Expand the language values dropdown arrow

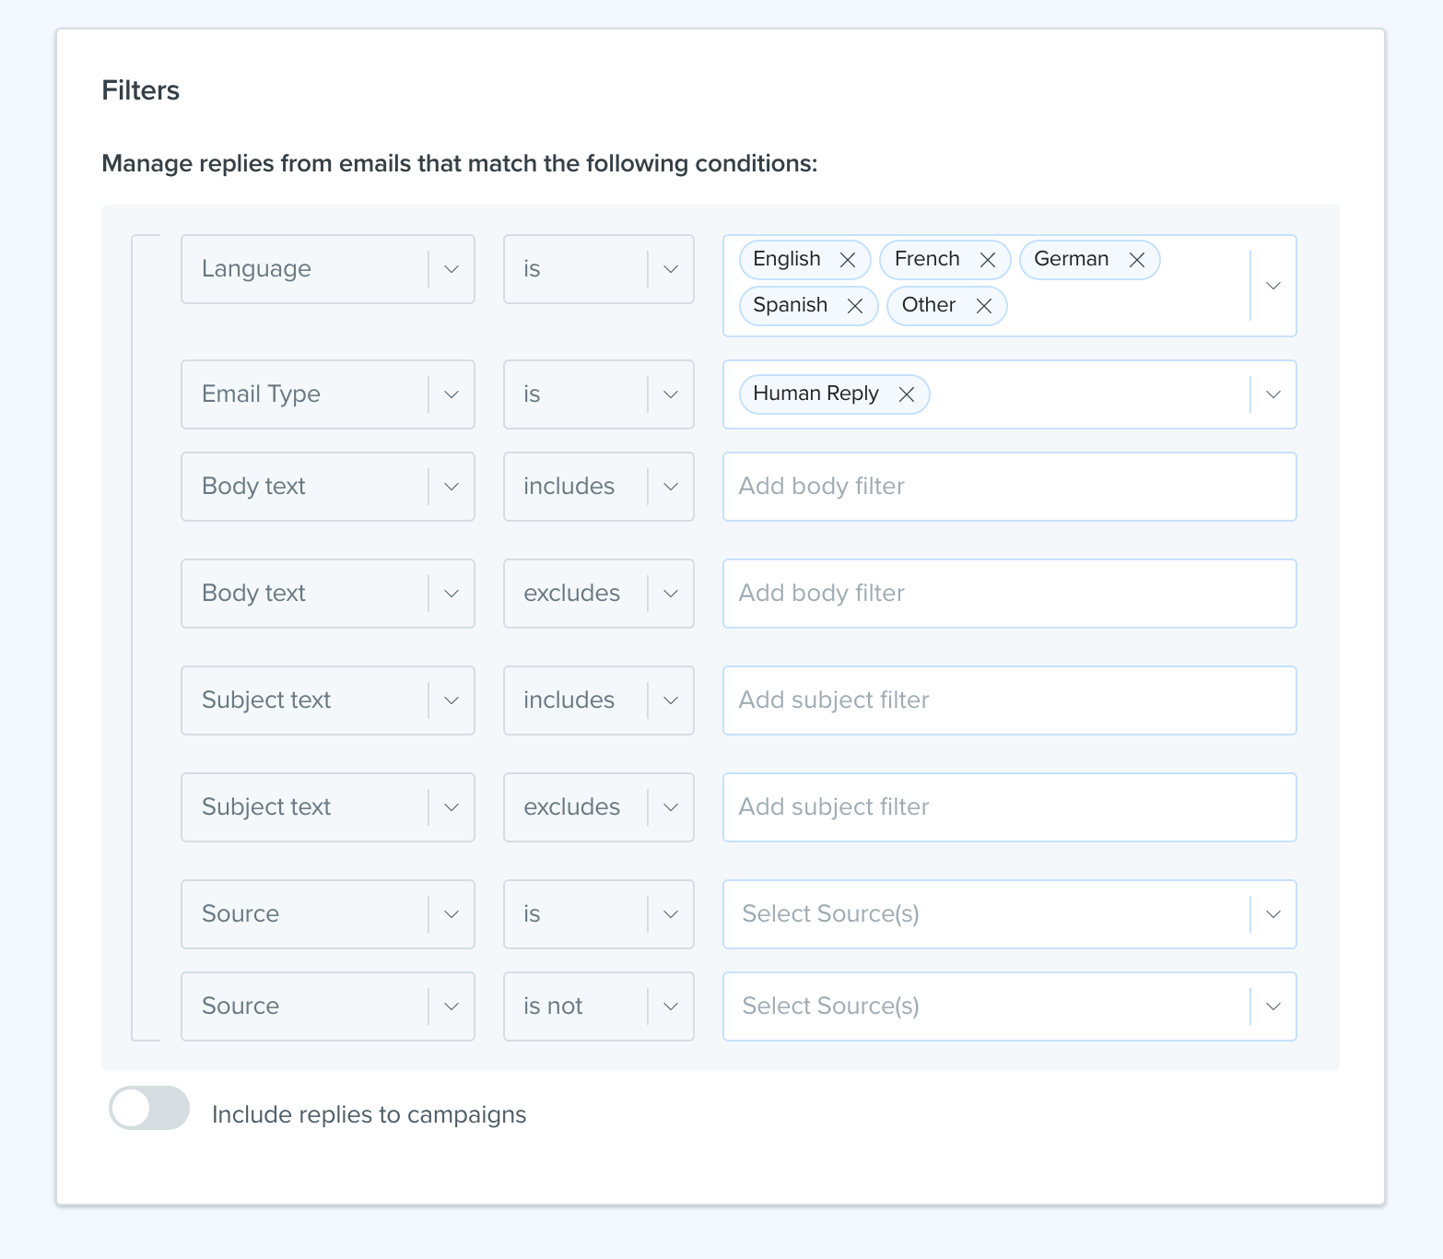[x=1273, y=286]
